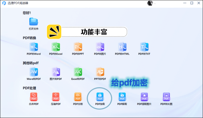Open a file with the 打开文件 folder icon

pyautogui.click(x=34, y=22)
